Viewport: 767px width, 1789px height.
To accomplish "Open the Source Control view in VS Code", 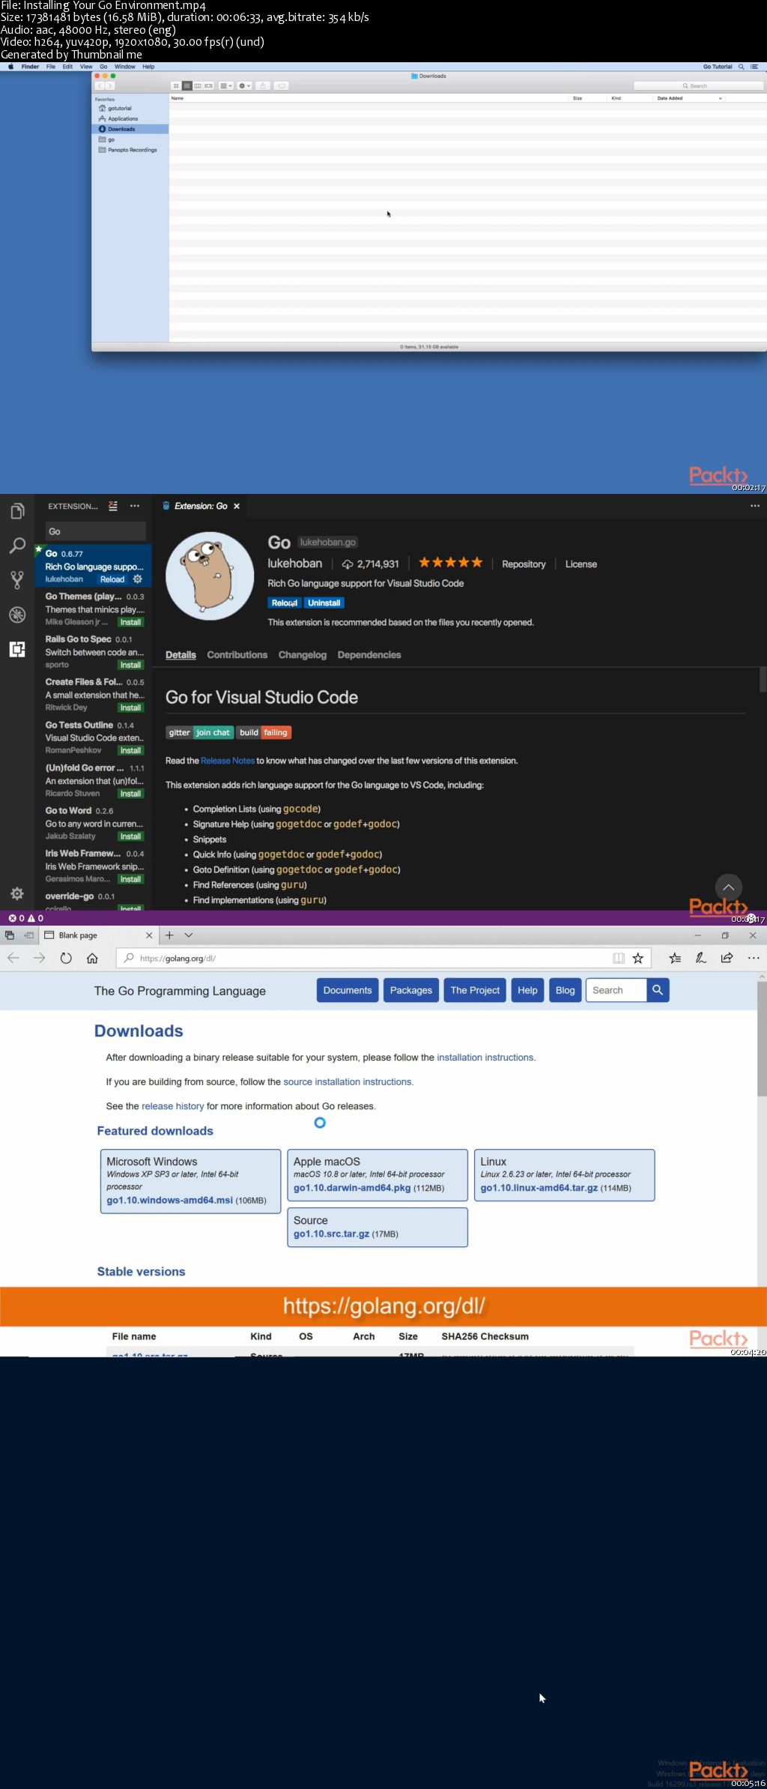I will click(17, 579).
